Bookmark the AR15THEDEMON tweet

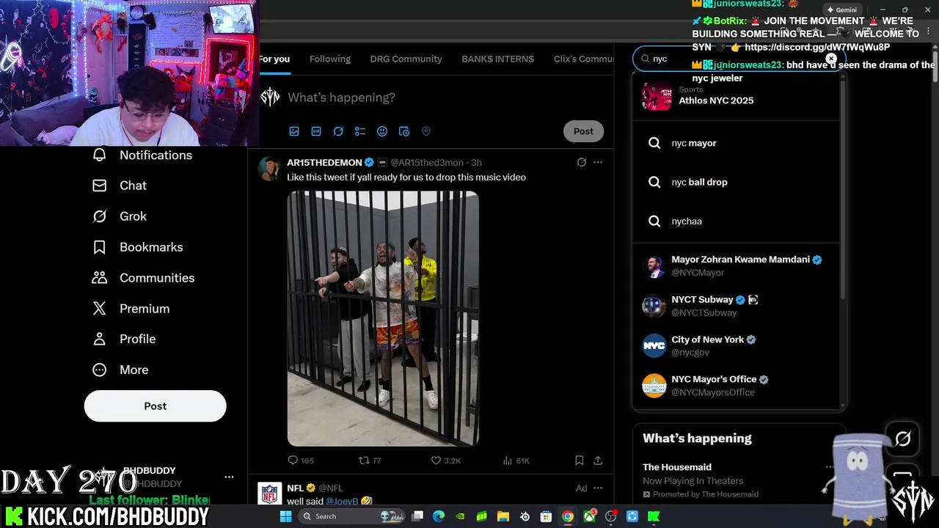click(579, 461)
